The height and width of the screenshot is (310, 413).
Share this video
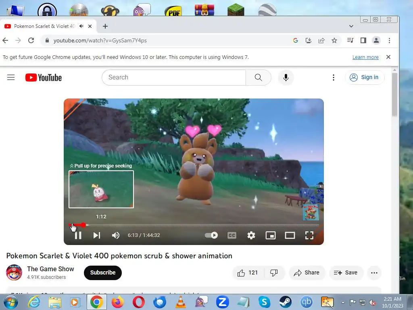(x=307, y=272)
